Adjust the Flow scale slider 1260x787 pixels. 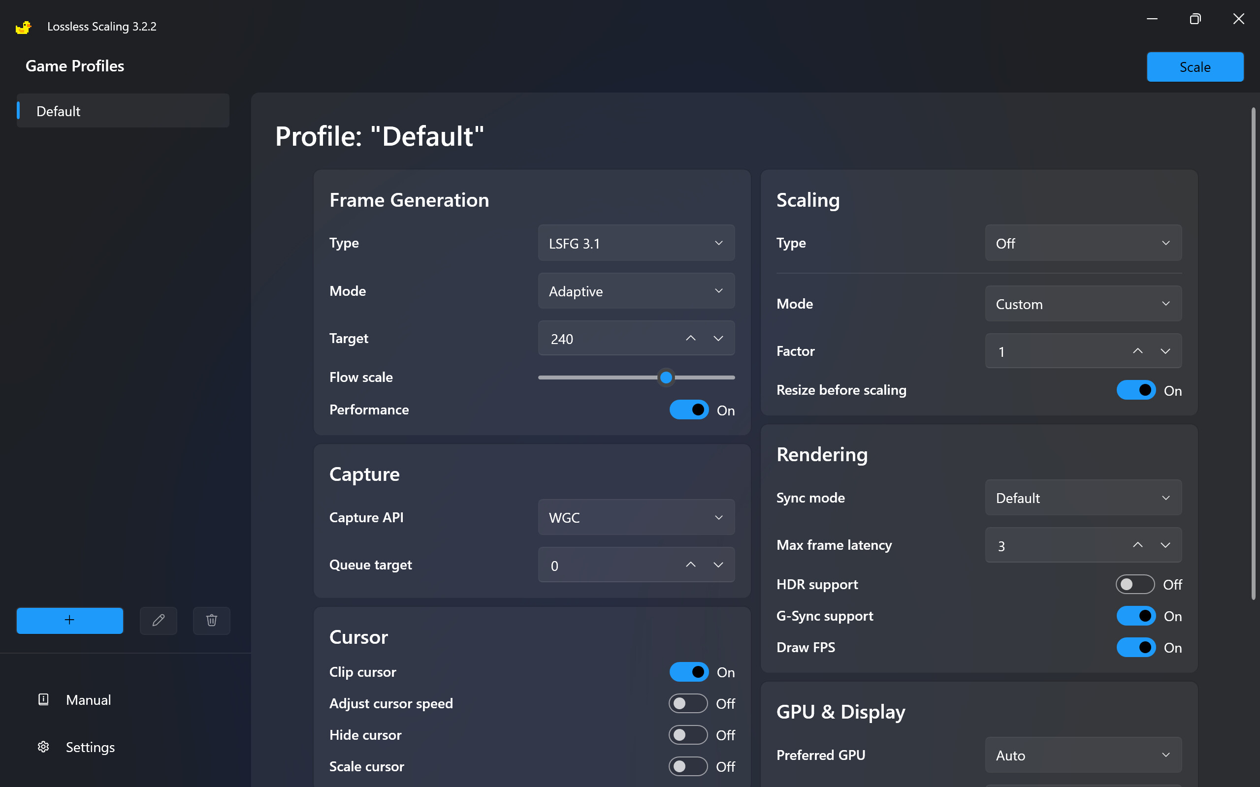tap(665, 378)
